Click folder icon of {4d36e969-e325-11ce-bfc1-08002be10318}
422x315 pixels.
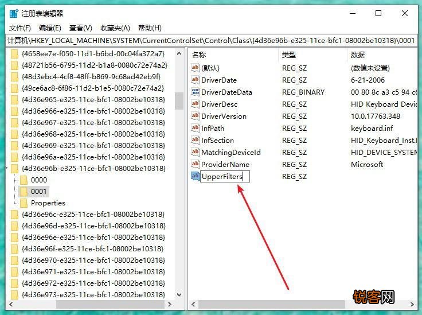[15, 145]
